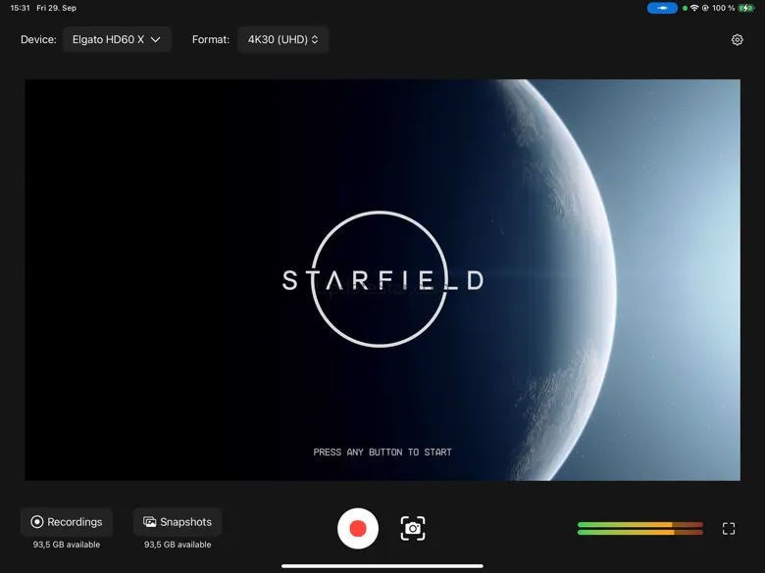
Task: Start recording with the red record button
Action: click(x=358, y=529)
